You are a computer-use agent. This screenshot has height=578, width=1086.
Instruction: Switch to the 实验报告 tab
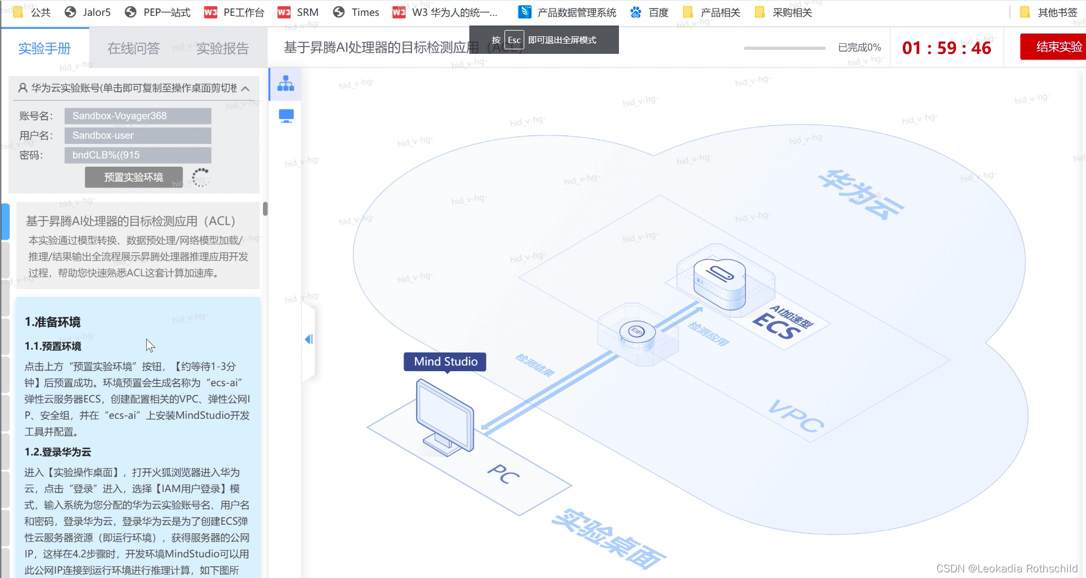[x=222, y=49]
